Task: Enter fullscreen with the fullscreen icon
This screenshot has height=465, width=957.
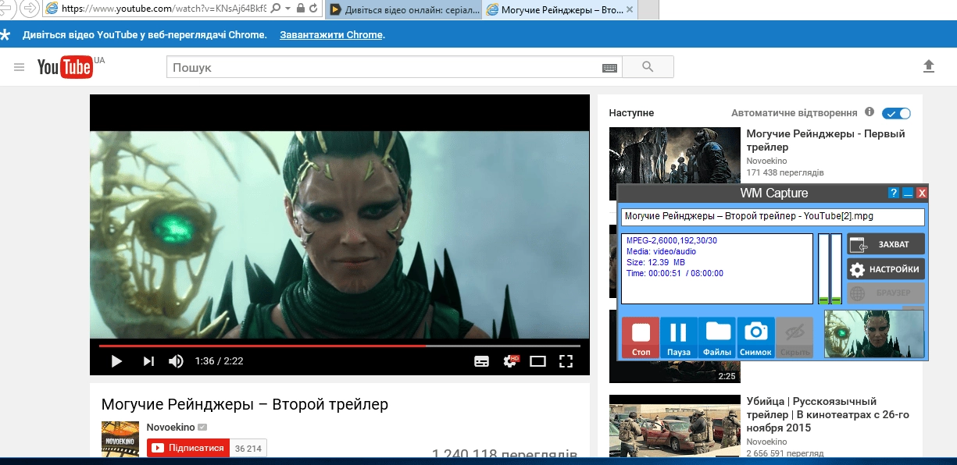Action: [x=566, y=361]
